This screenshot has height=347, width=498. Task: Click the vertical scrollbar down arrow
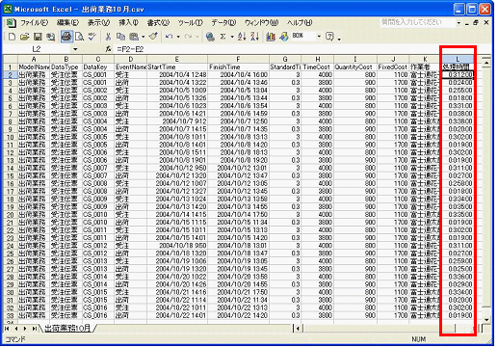pos(486,320)
